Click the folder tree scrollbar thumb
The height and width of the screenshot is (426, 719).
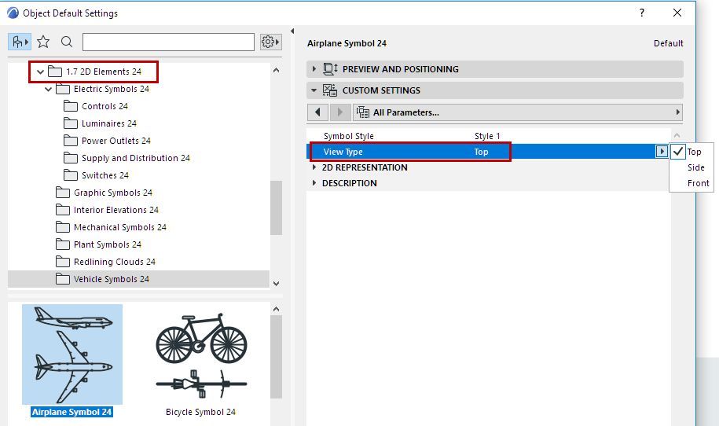pos(276,207)
